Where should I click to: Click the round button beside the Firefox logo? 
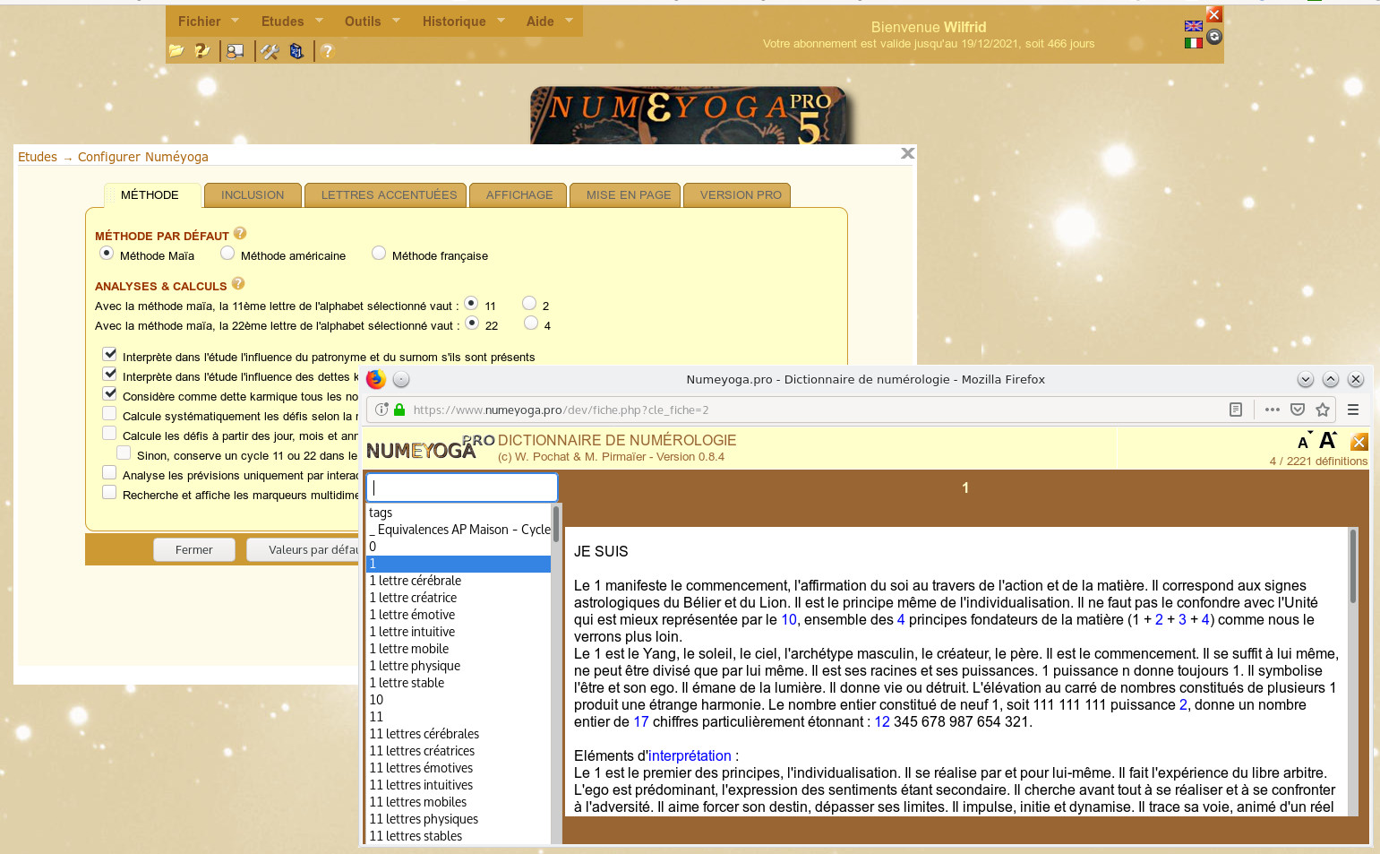401,379
